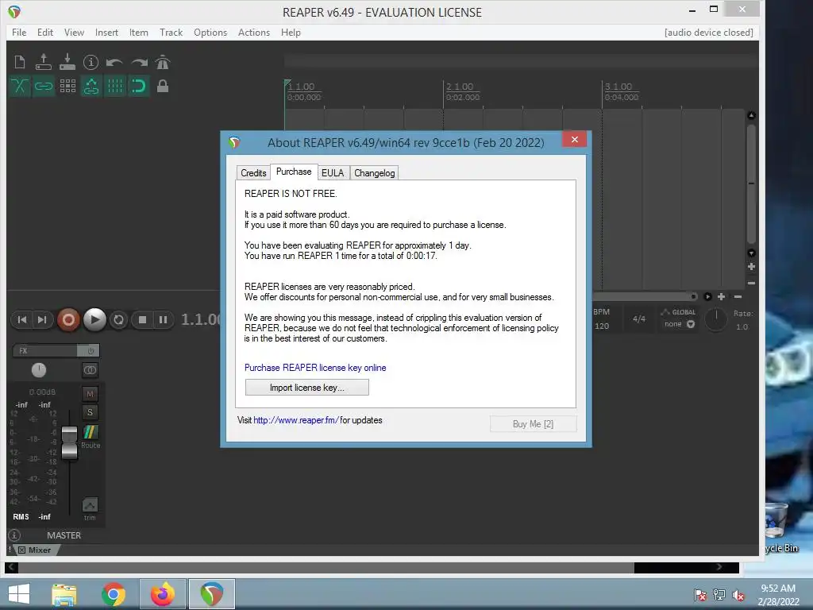Click the New Project toolbar icon

coord(20,62)
